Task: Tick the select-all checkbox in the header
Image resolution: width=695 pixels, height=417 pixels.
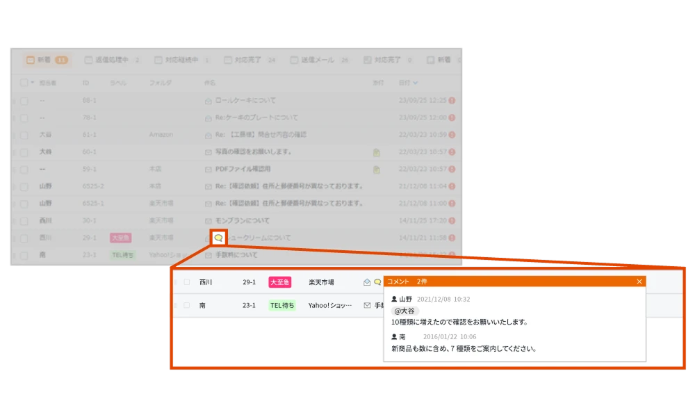Action: coord(24,83)
